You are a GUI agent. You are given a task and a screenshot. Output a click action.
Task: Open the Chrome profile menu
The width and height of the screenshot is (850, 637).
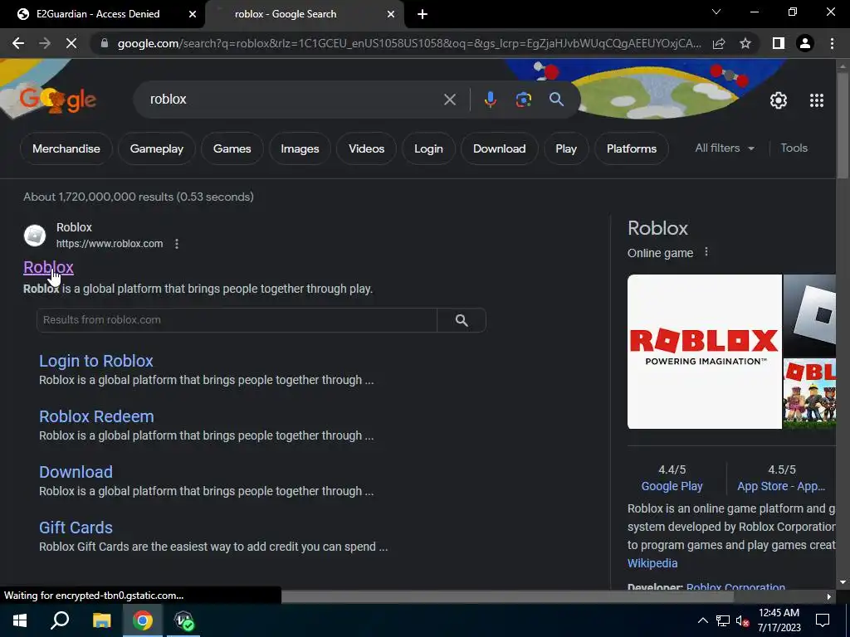point(805,43)
